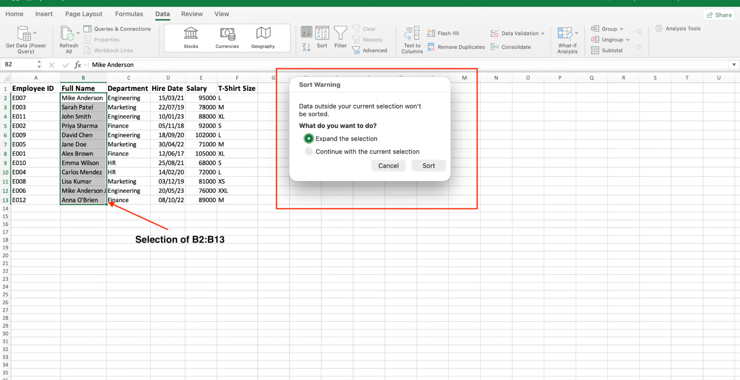Click the Subtotal icon
The image size is (740, 380).
coord(595,50)
